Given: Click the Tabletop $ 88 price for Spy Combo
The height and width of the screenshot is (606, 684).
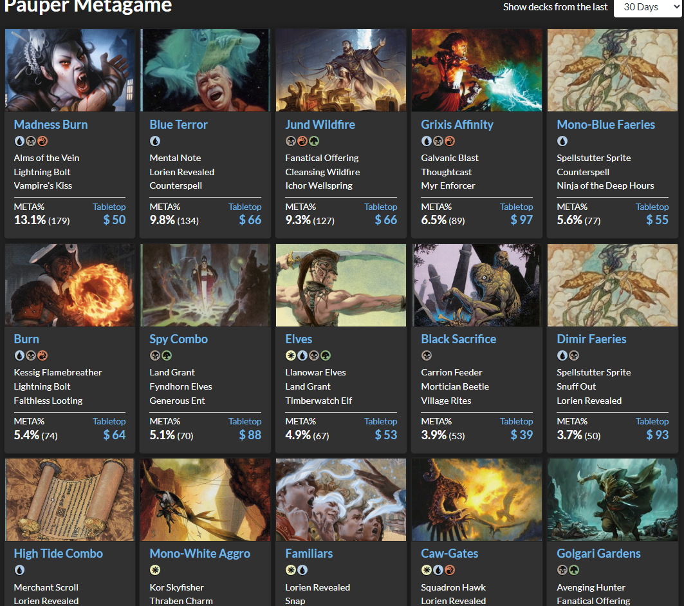Looking at the screenshot, I should click(250, 435).
